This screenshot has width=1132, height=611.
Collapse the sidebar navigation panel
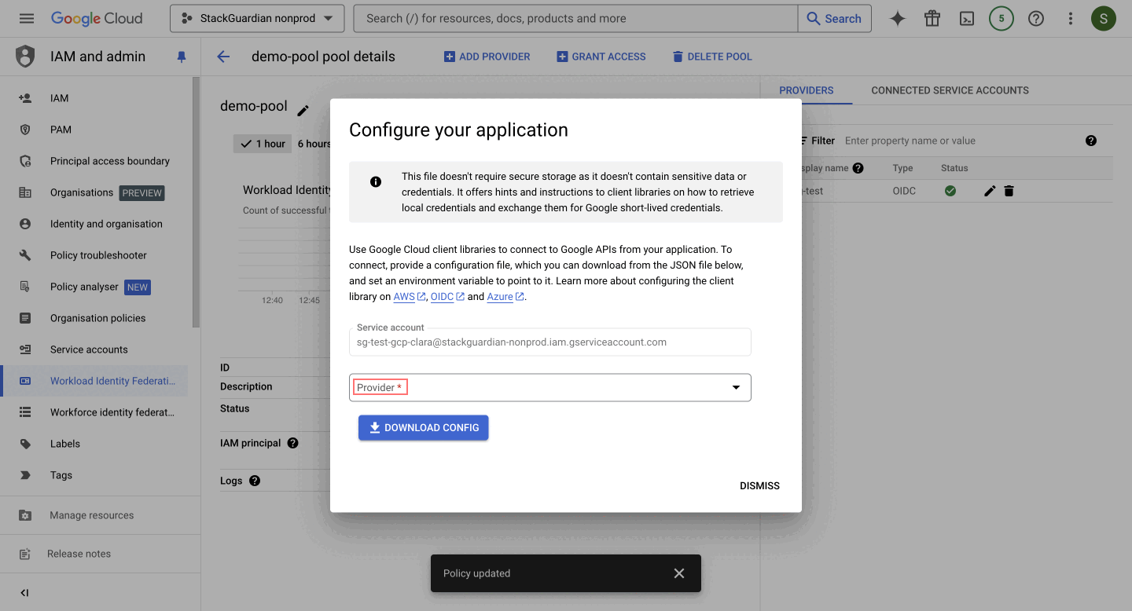click(x=24, y=593)
